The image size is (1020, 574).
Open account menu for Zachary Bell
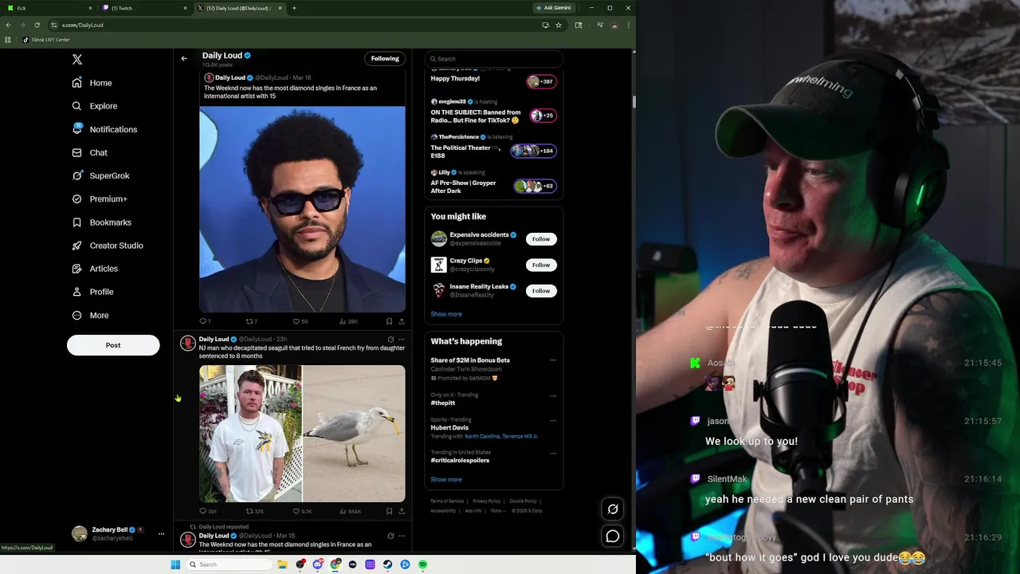pyautogui.click(x=118, y=534)
